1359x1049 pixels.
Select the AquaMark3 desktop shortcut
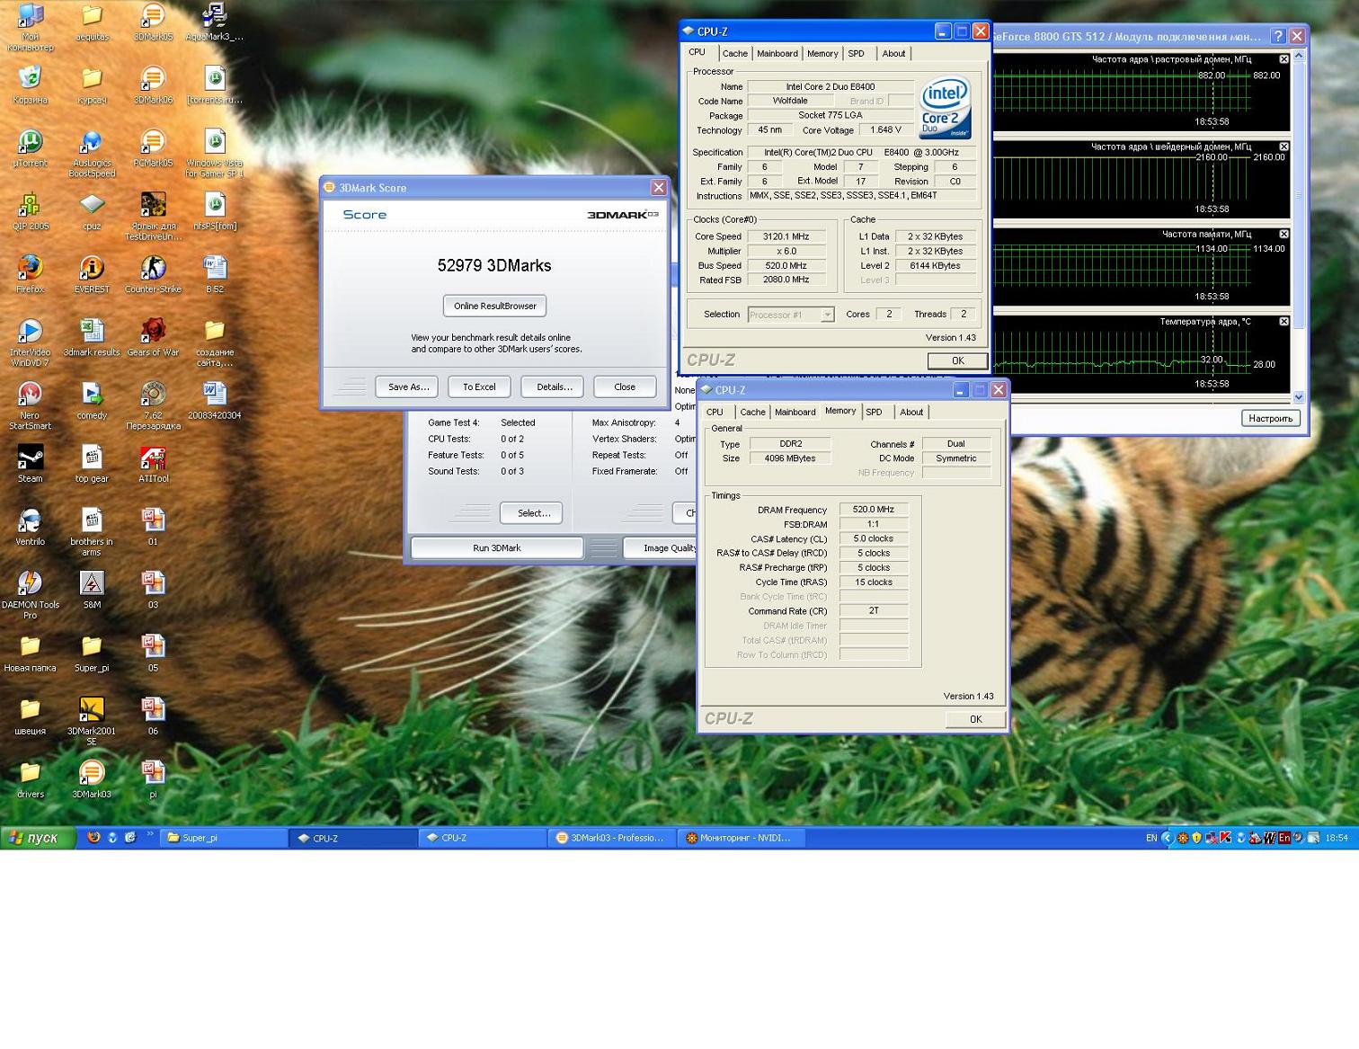(x=214, y=22)
